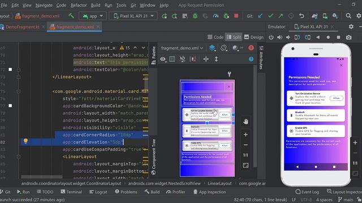
Task: Lower emulator volume with the volume down icon
Action: tap(288, 37)
